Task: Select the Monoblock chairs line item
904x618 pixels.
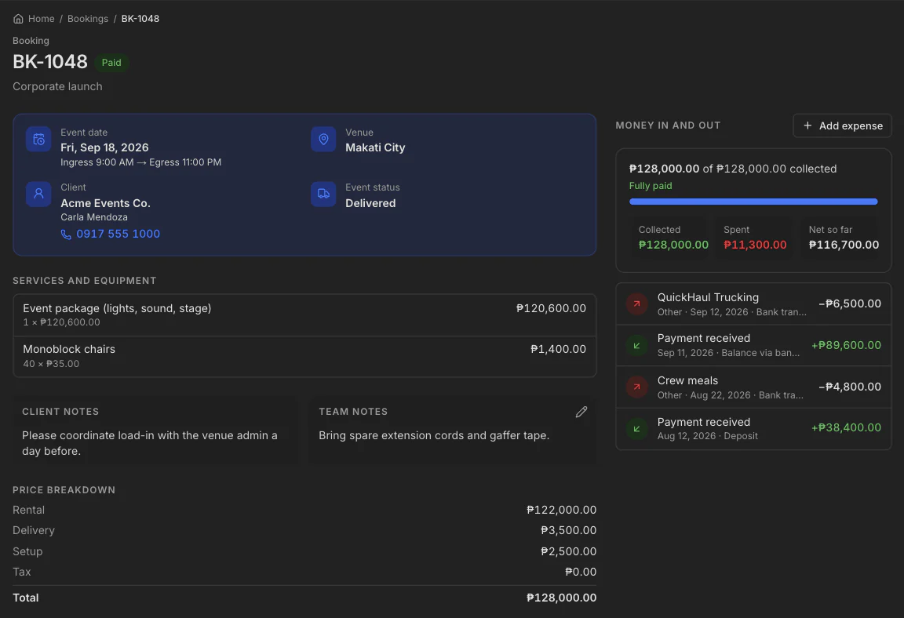Action: pos(304,357)
